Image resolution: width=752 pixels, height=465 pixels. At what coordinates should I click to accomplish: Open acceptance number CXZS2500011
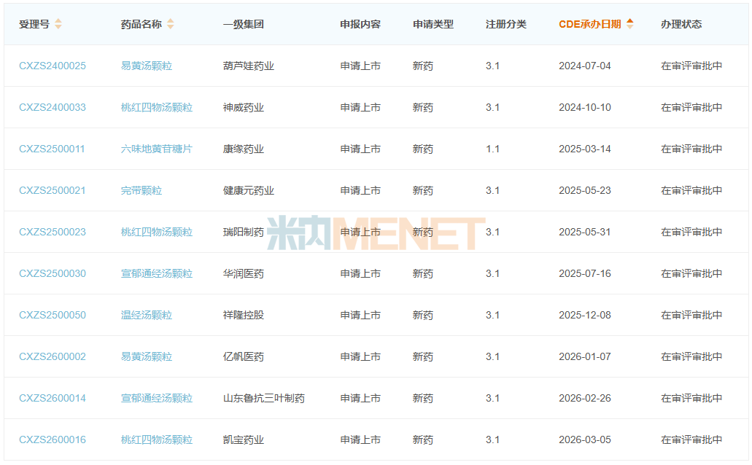pyautogui.click(x=52, y=149)
